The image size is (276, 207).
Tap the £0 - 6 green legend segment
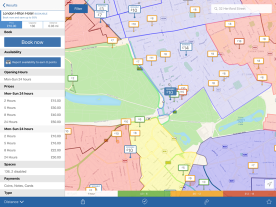[x=144, y=193]
